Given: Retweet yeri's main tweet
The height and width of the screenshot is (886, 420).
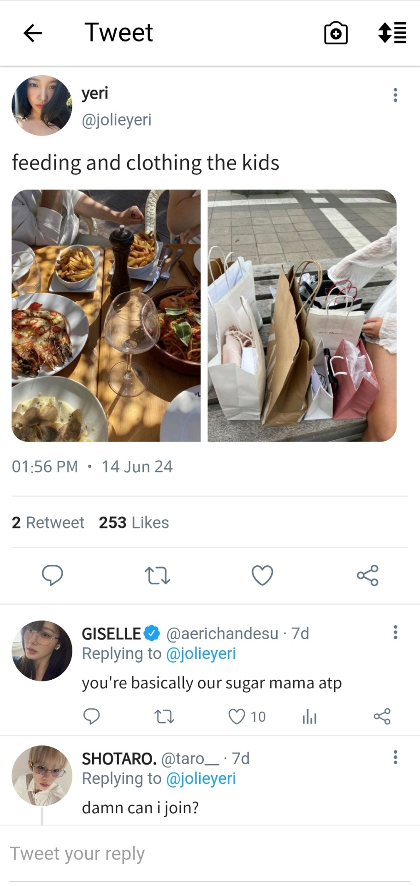Looking at the screenshot, I should (x=157, y=575).
